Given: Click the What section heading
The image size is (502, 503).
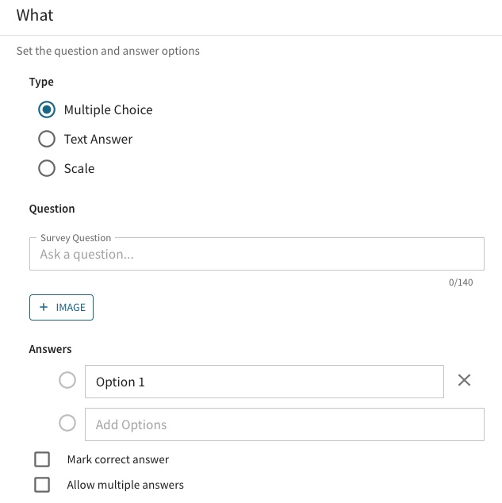Looking at the screenshot, I should tap(35, 15).
